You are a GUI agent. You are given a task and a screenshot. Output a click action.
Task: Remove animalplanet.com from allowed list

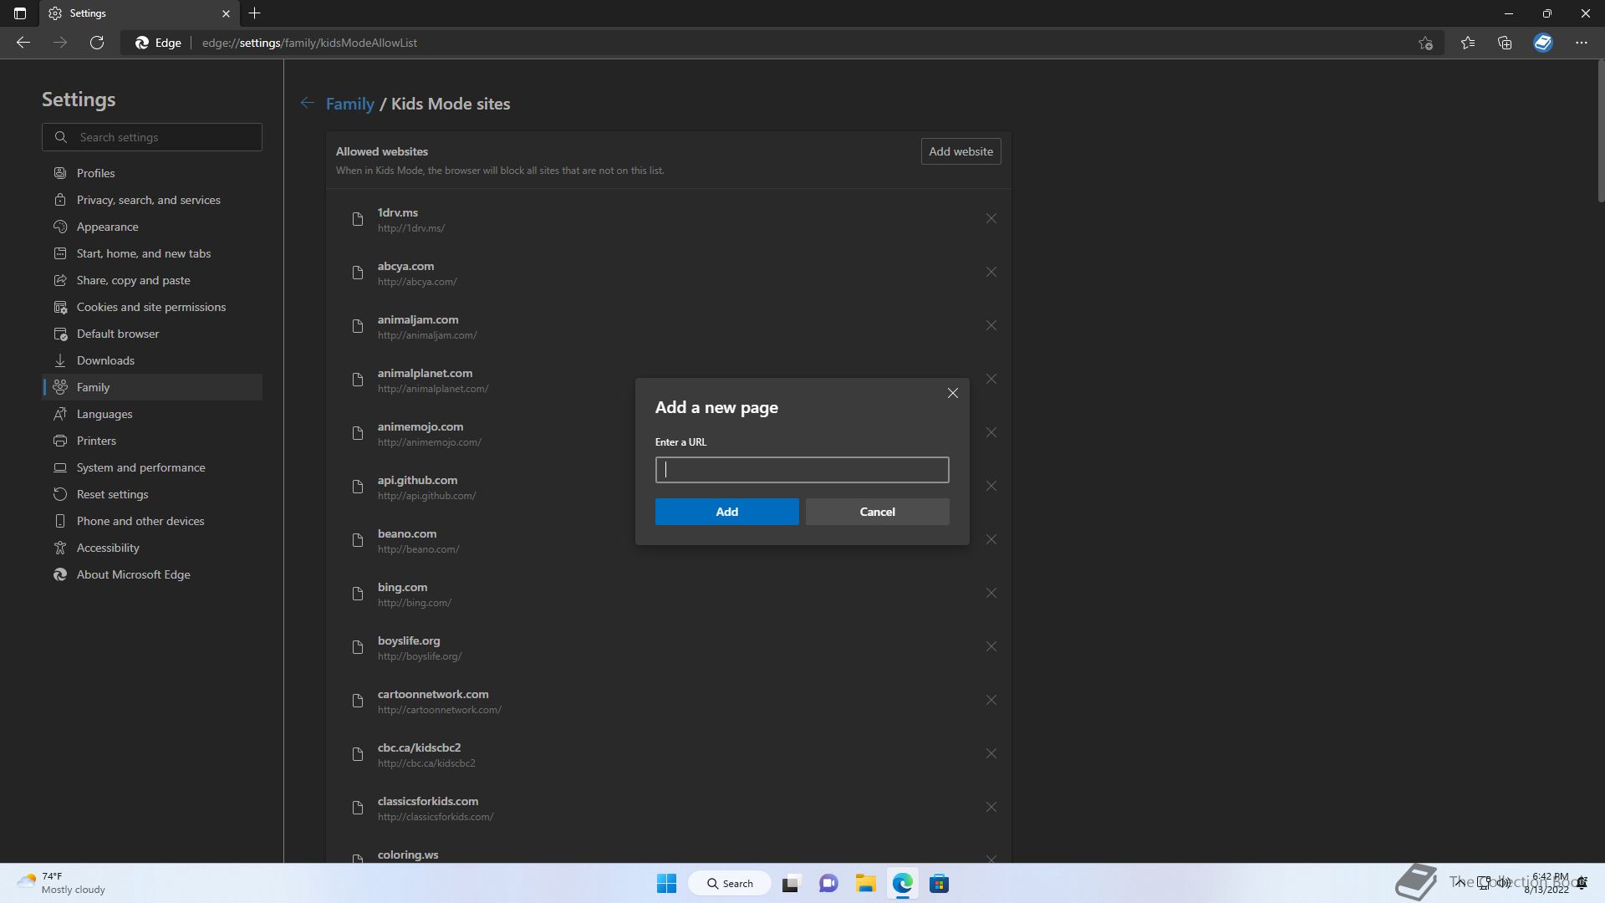pyautogui.click(x=991, y=379)
